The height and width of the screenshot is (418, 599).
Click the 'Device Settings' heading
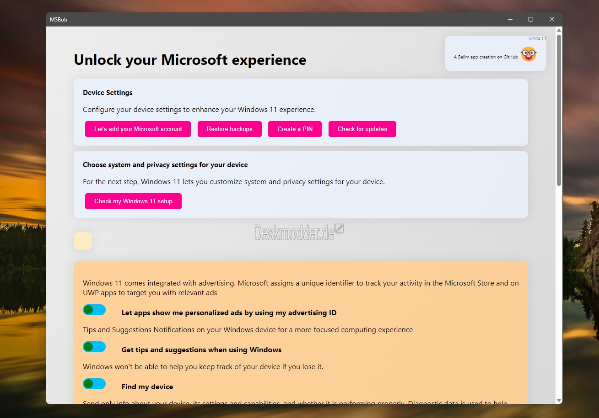108,92
